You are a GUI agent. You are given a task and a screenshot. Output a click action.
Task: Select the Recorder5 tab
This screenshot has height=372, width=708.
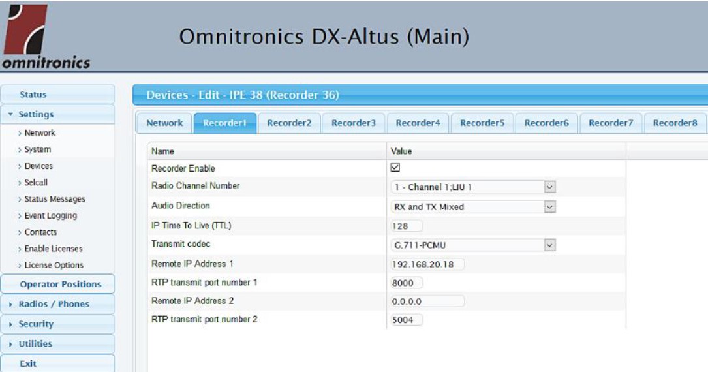tap(482, 123)
